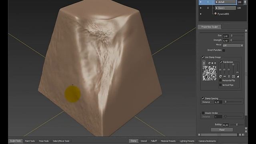256x144 pixels.
Task: Click Size value field
Action: point(226,36)
